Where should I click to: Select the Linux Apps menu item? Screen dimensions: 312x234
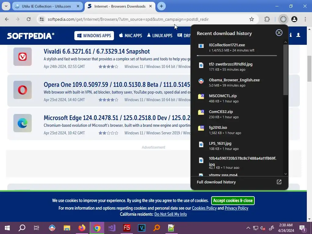coord(160,36)
